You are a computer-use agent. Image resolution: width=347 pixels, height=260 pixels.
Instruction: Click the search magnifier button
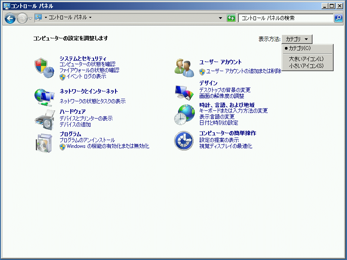(x=338, y=18)
